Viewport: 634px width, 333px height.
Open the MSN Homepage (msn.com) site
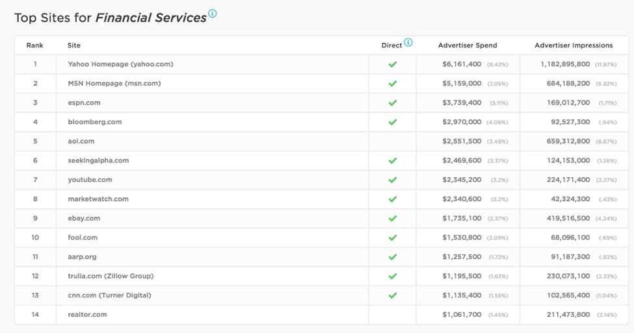(x=114, y=83)
